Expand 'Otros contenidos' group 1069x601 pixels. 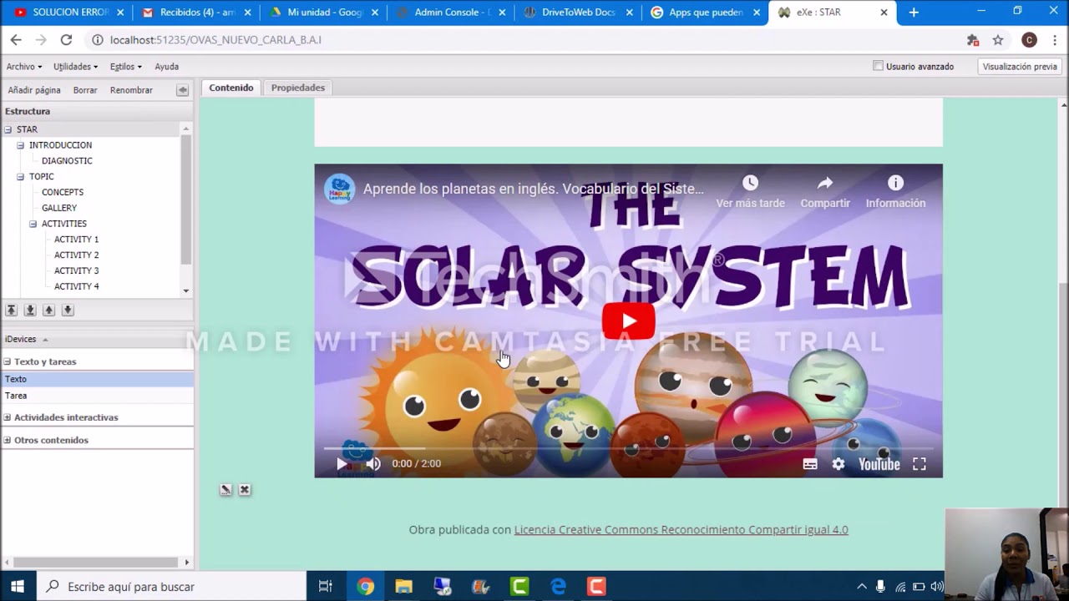pyautogui.click(x=8, y=440)
